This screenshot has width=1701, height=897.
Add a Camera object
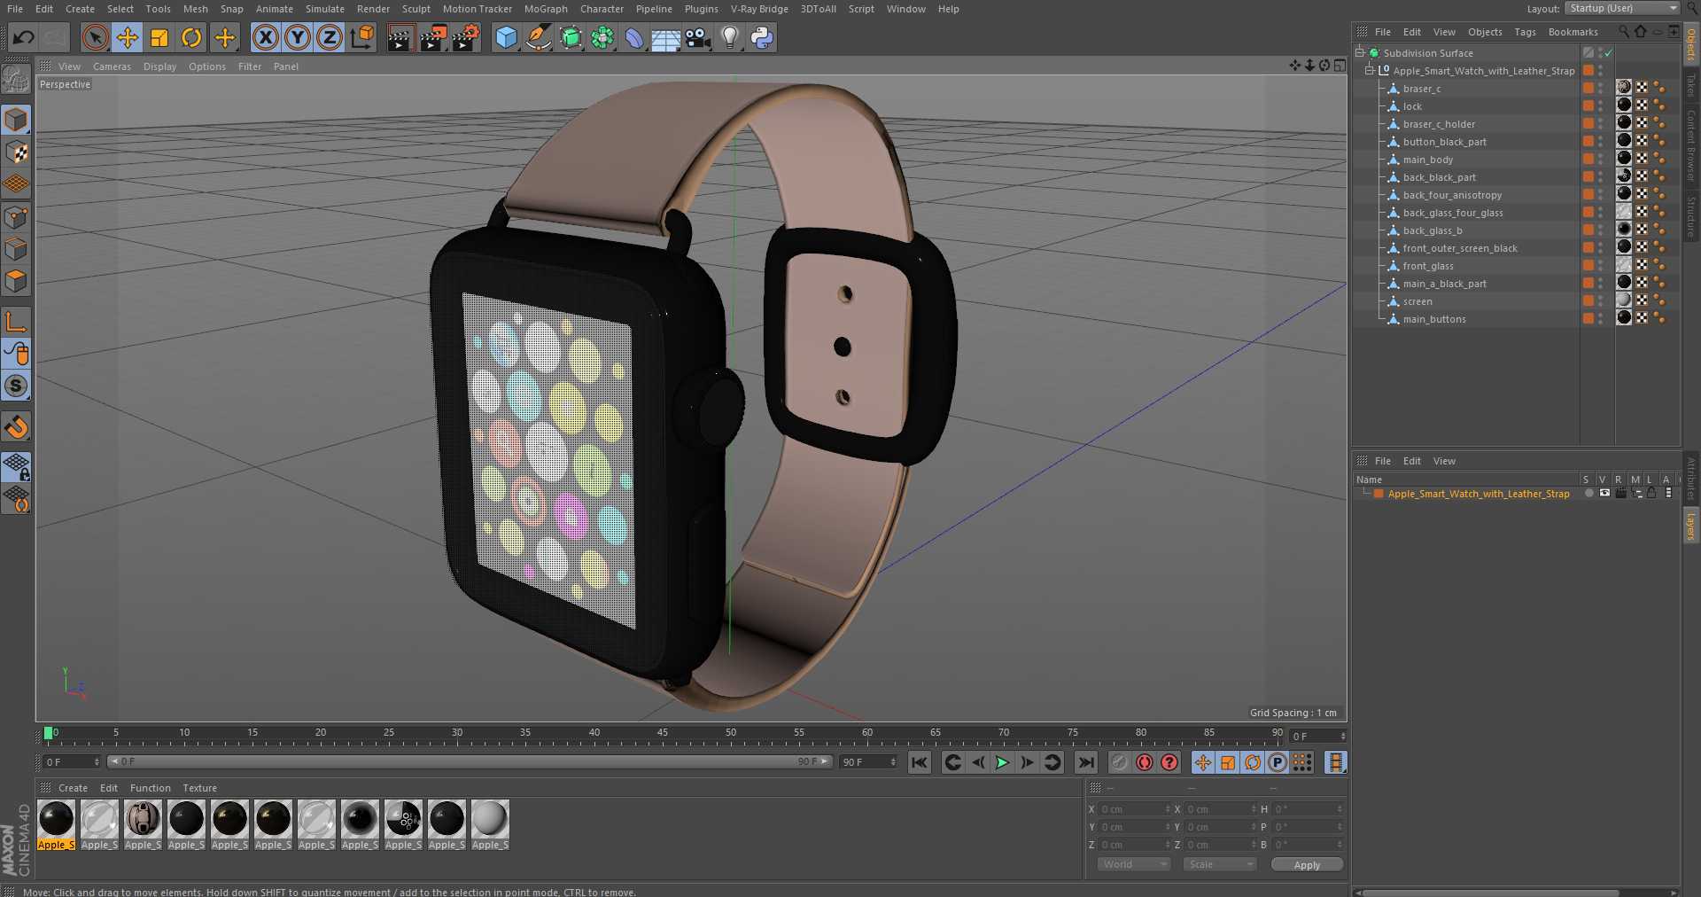coord(698,37)
